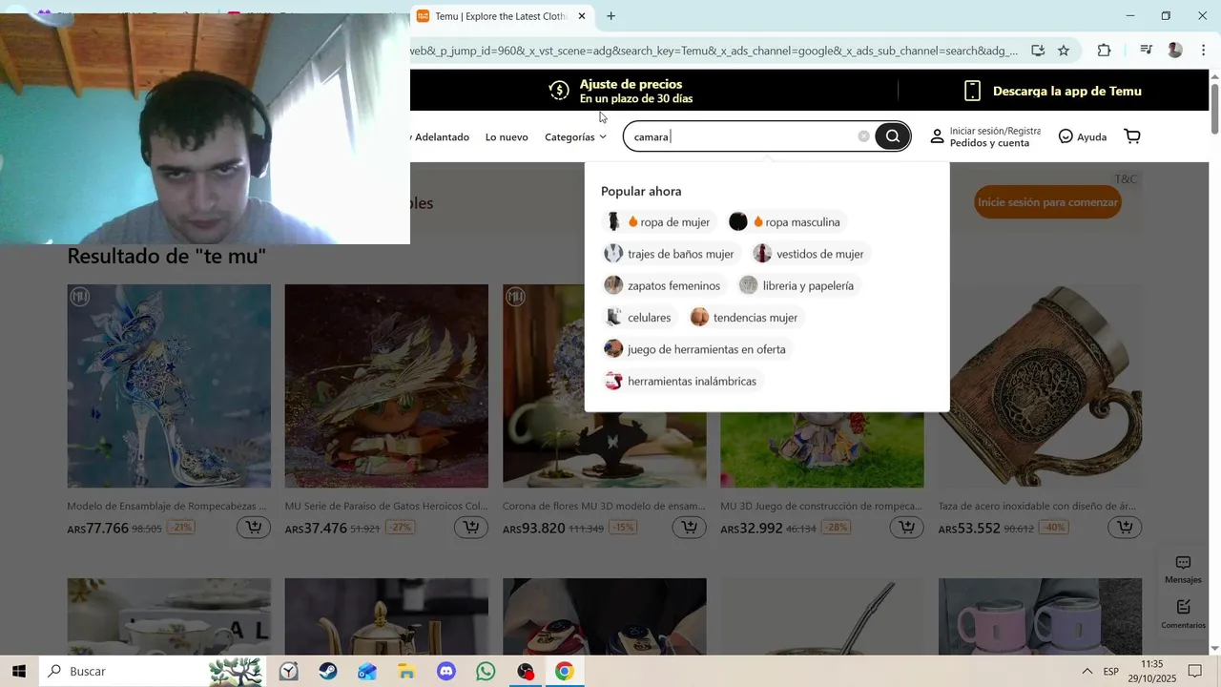The height and width of the screenshot is (687, 1221).
Task: Open the Ajuste de precios banner
Action: point(621,91)
